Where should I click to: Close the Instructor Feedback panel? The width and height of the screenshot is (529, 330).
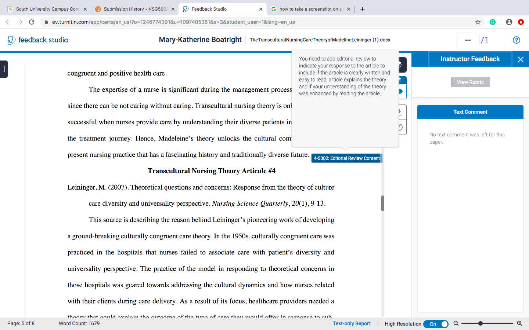[x=521, y=59]
